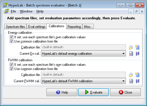Open FWHM calibration file browse icon
Image resolution: width=147 pixels, height=106 pixels.
[131, 75]
